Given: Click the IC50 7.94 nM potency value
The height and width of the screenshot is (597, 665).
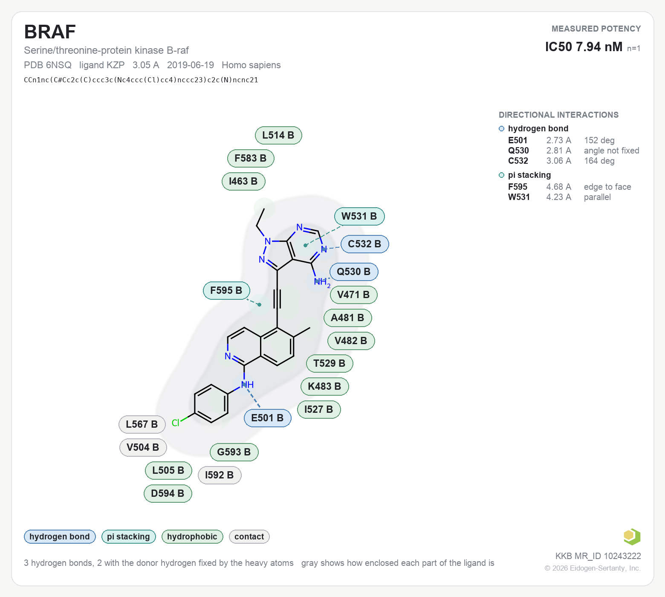Looking at the screenshot, I should (x=584, y=47).
